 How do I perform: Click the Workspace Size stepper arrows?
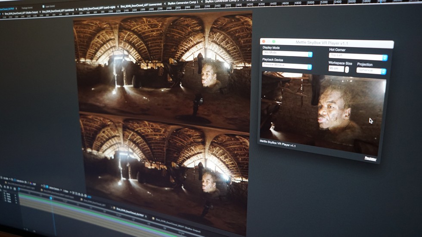pos(347,69)
